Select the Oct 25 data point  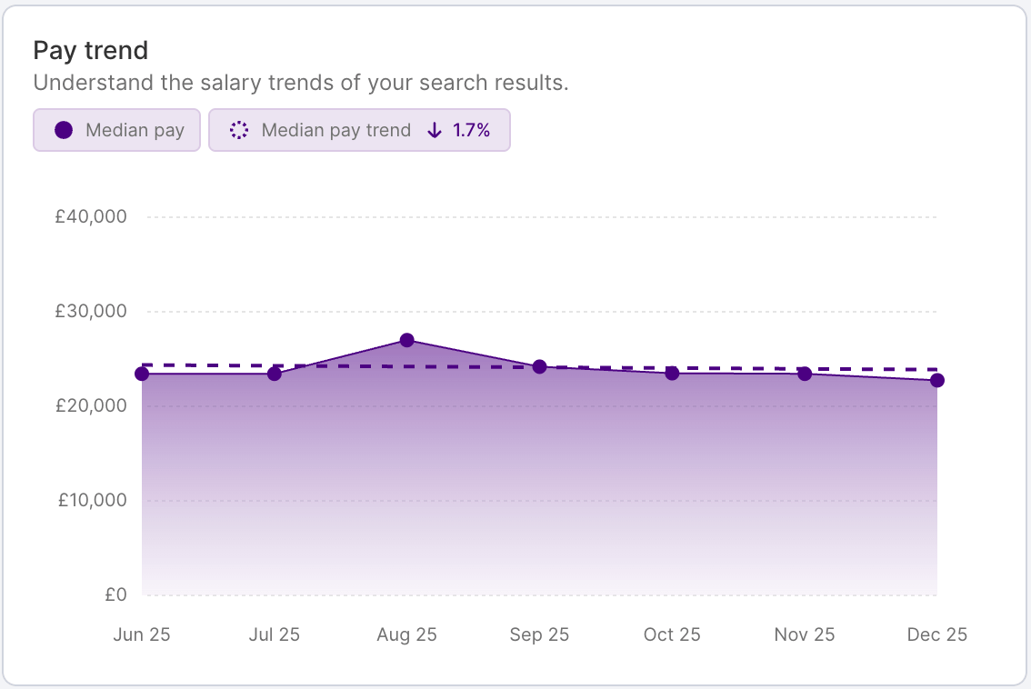pos(672,372)
